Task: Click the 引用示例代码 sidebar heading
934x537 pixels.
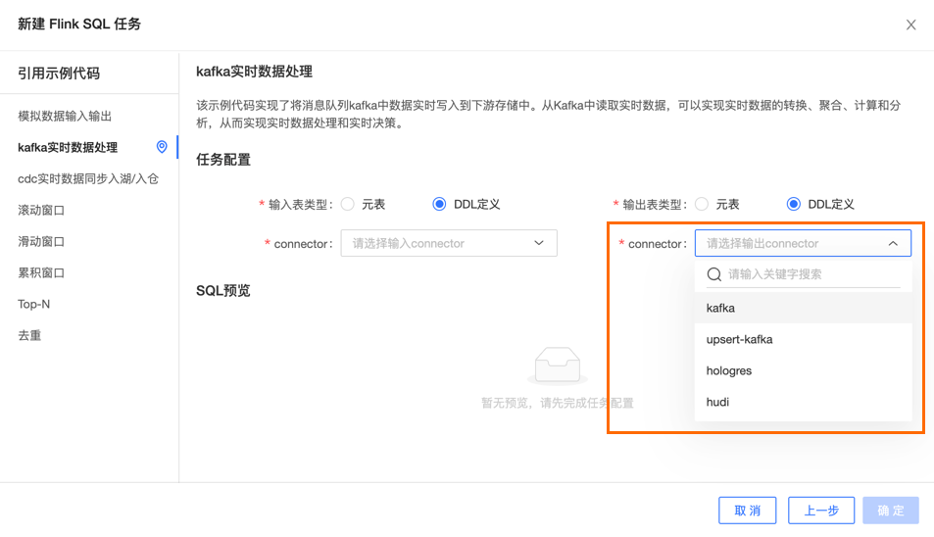Action: [x=59, y=73]
